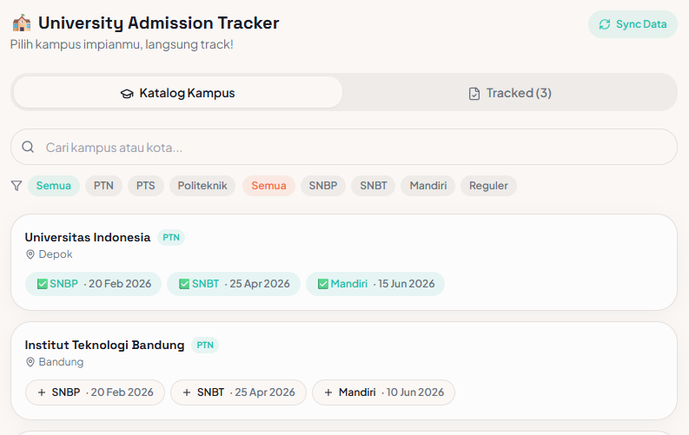Untrack Universitas Indonesia Mandiri 15 Jun 2026
The image size is (689, 435).
(375, 284)
